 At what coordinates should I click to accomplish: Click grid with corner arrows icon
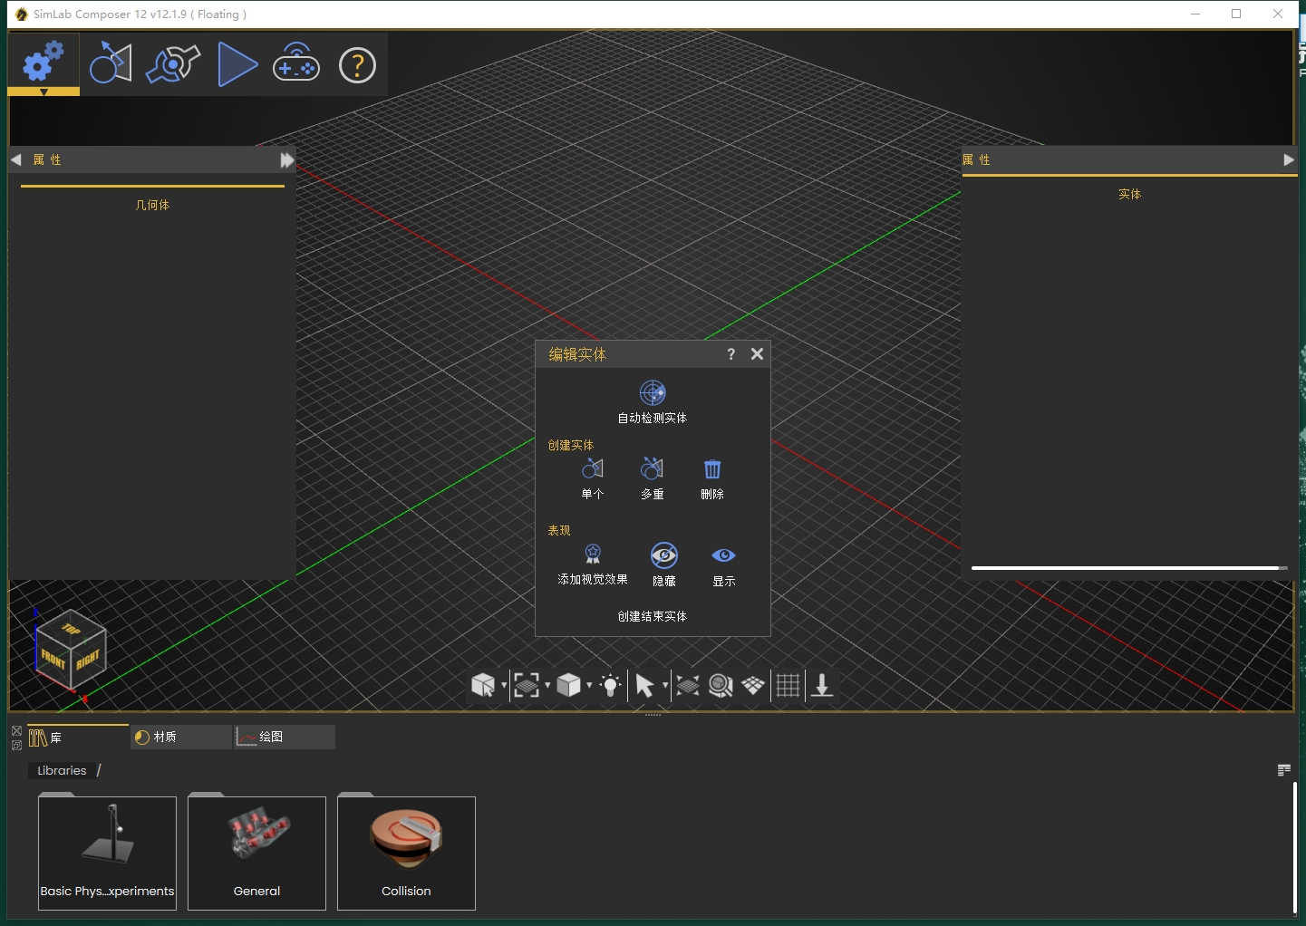click(688, 686)
